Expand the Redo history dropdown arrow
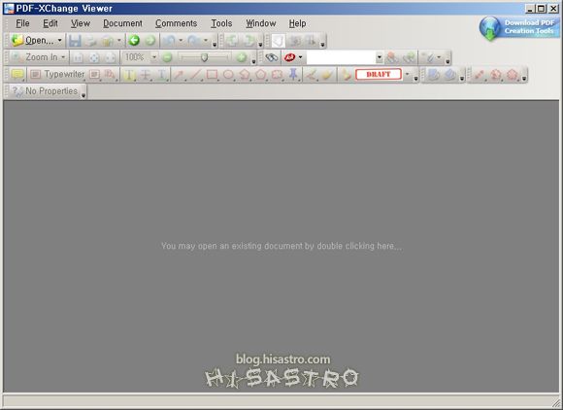 coord(206,41)
